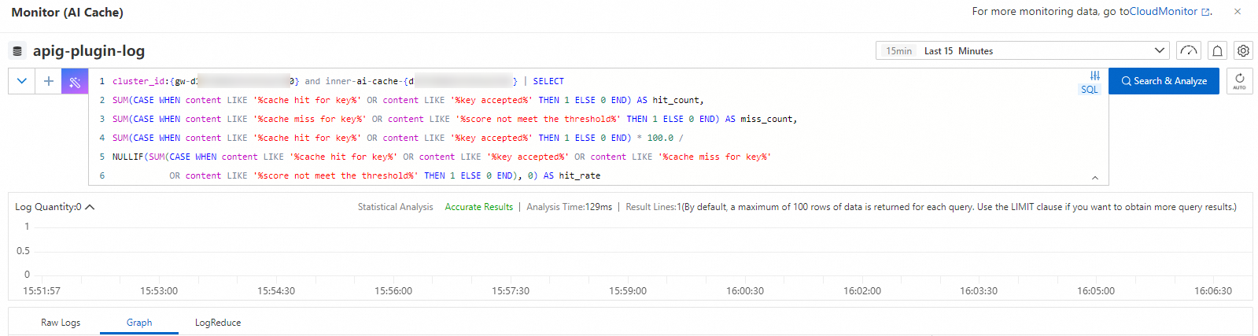Screen dimensions: 1258x336
Task: Toggle auto refresh button
Action: click(1239, 81)
